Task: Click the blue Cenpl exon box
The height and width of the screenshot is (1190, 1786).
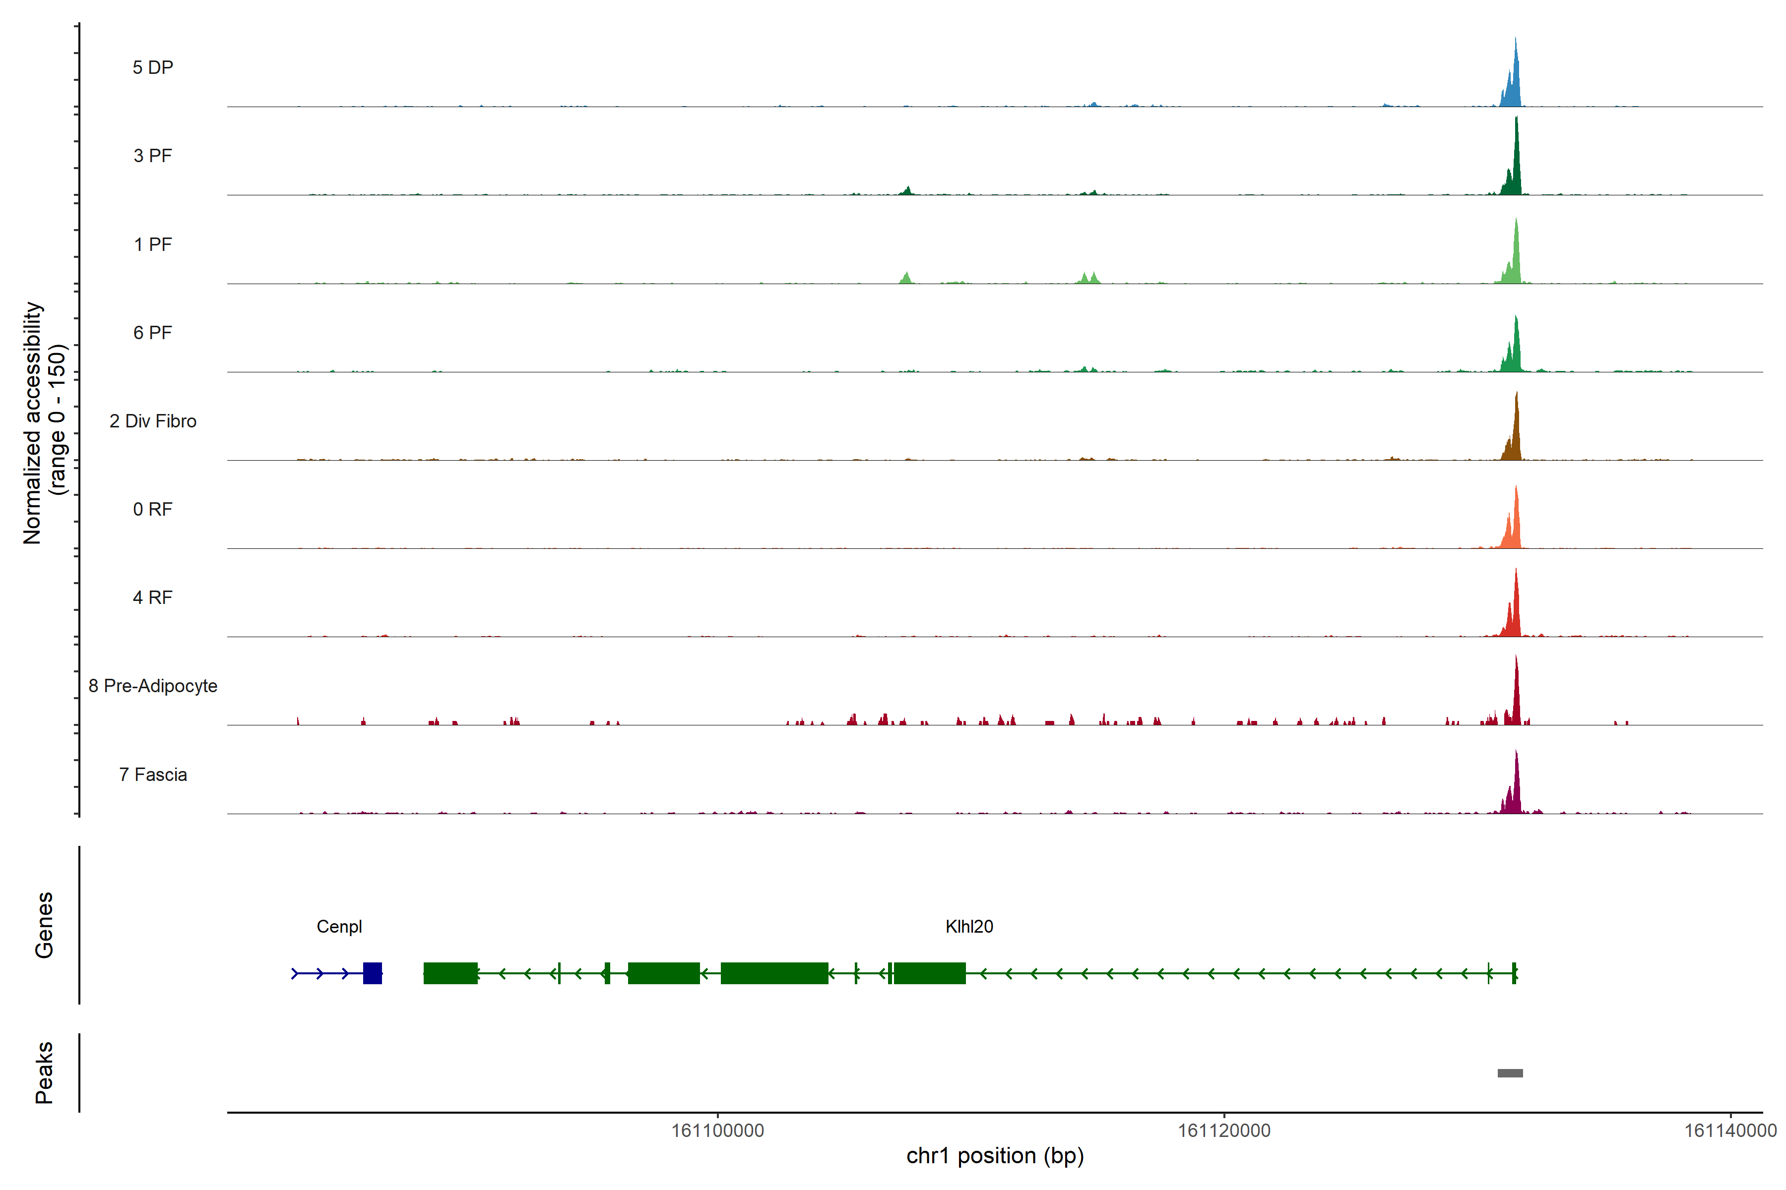Action: 372,973
